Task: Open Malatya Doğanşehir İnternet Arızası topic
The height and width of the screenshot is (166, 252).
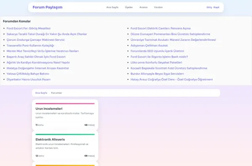Action: tap(38, 68)
